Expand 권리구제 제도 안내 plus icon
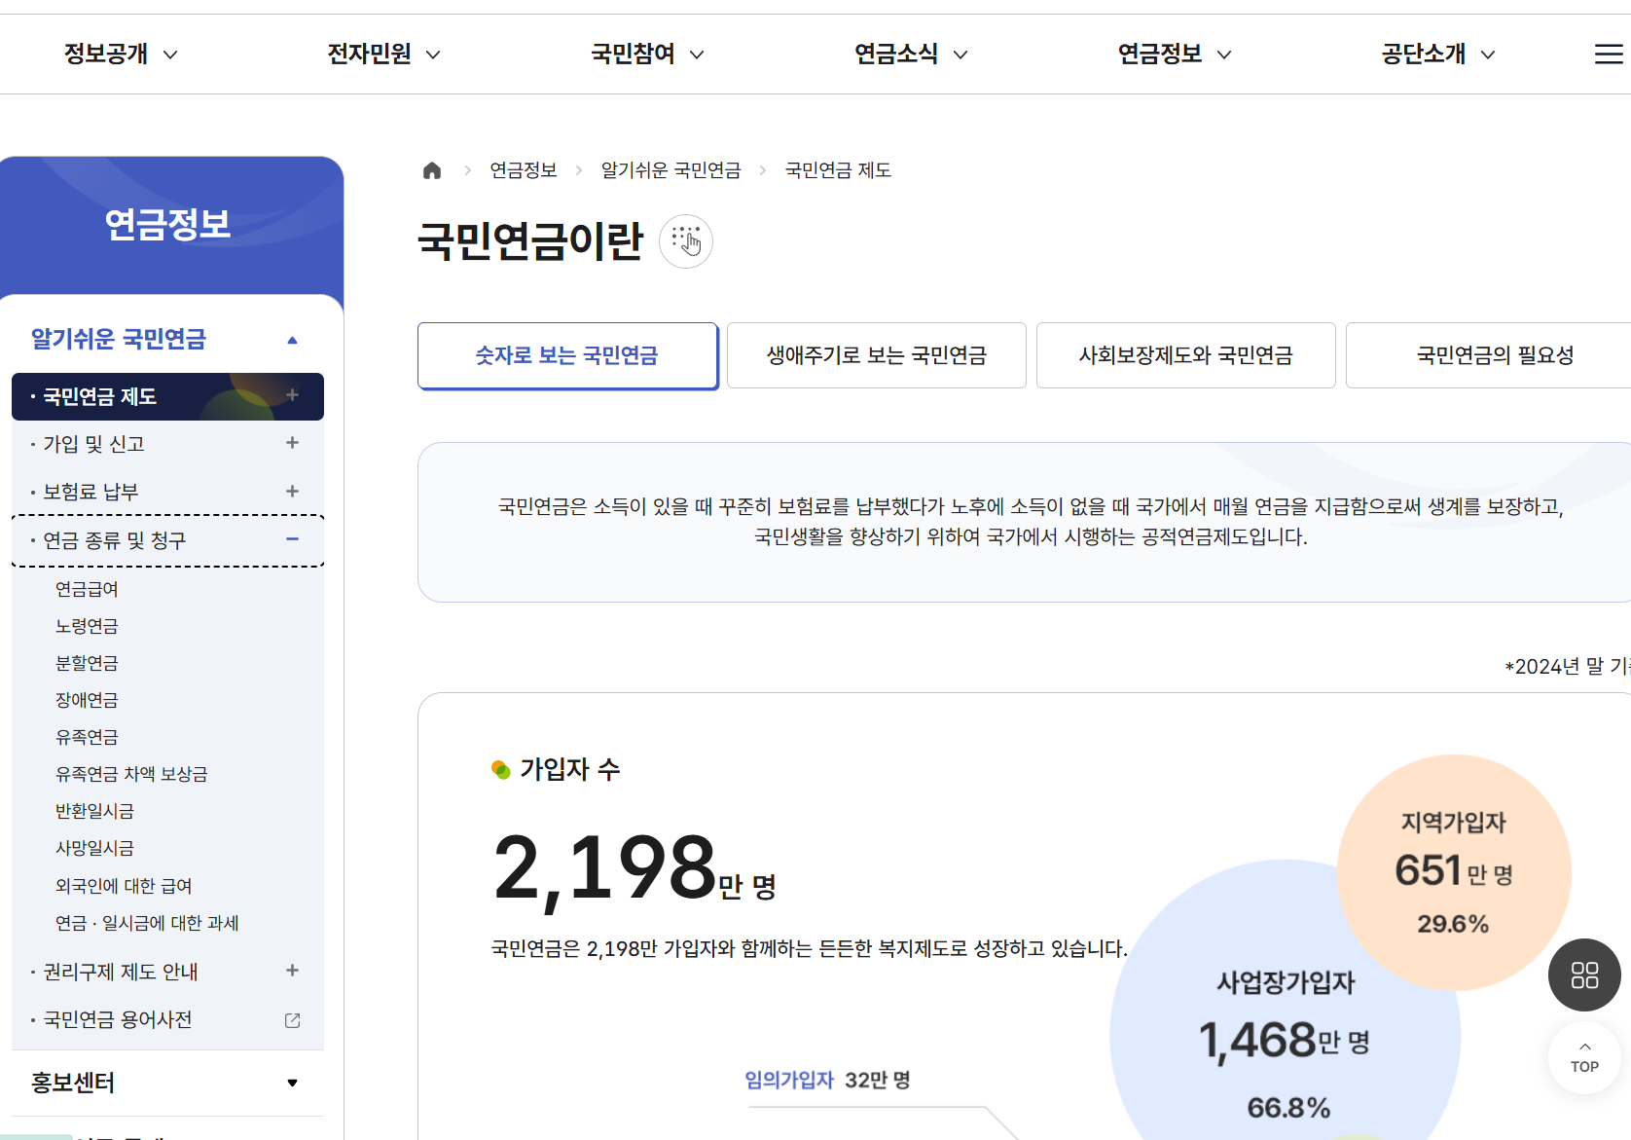Image resolution: width=1631 pixels, height=1140 pixels. tap(292, 971)
